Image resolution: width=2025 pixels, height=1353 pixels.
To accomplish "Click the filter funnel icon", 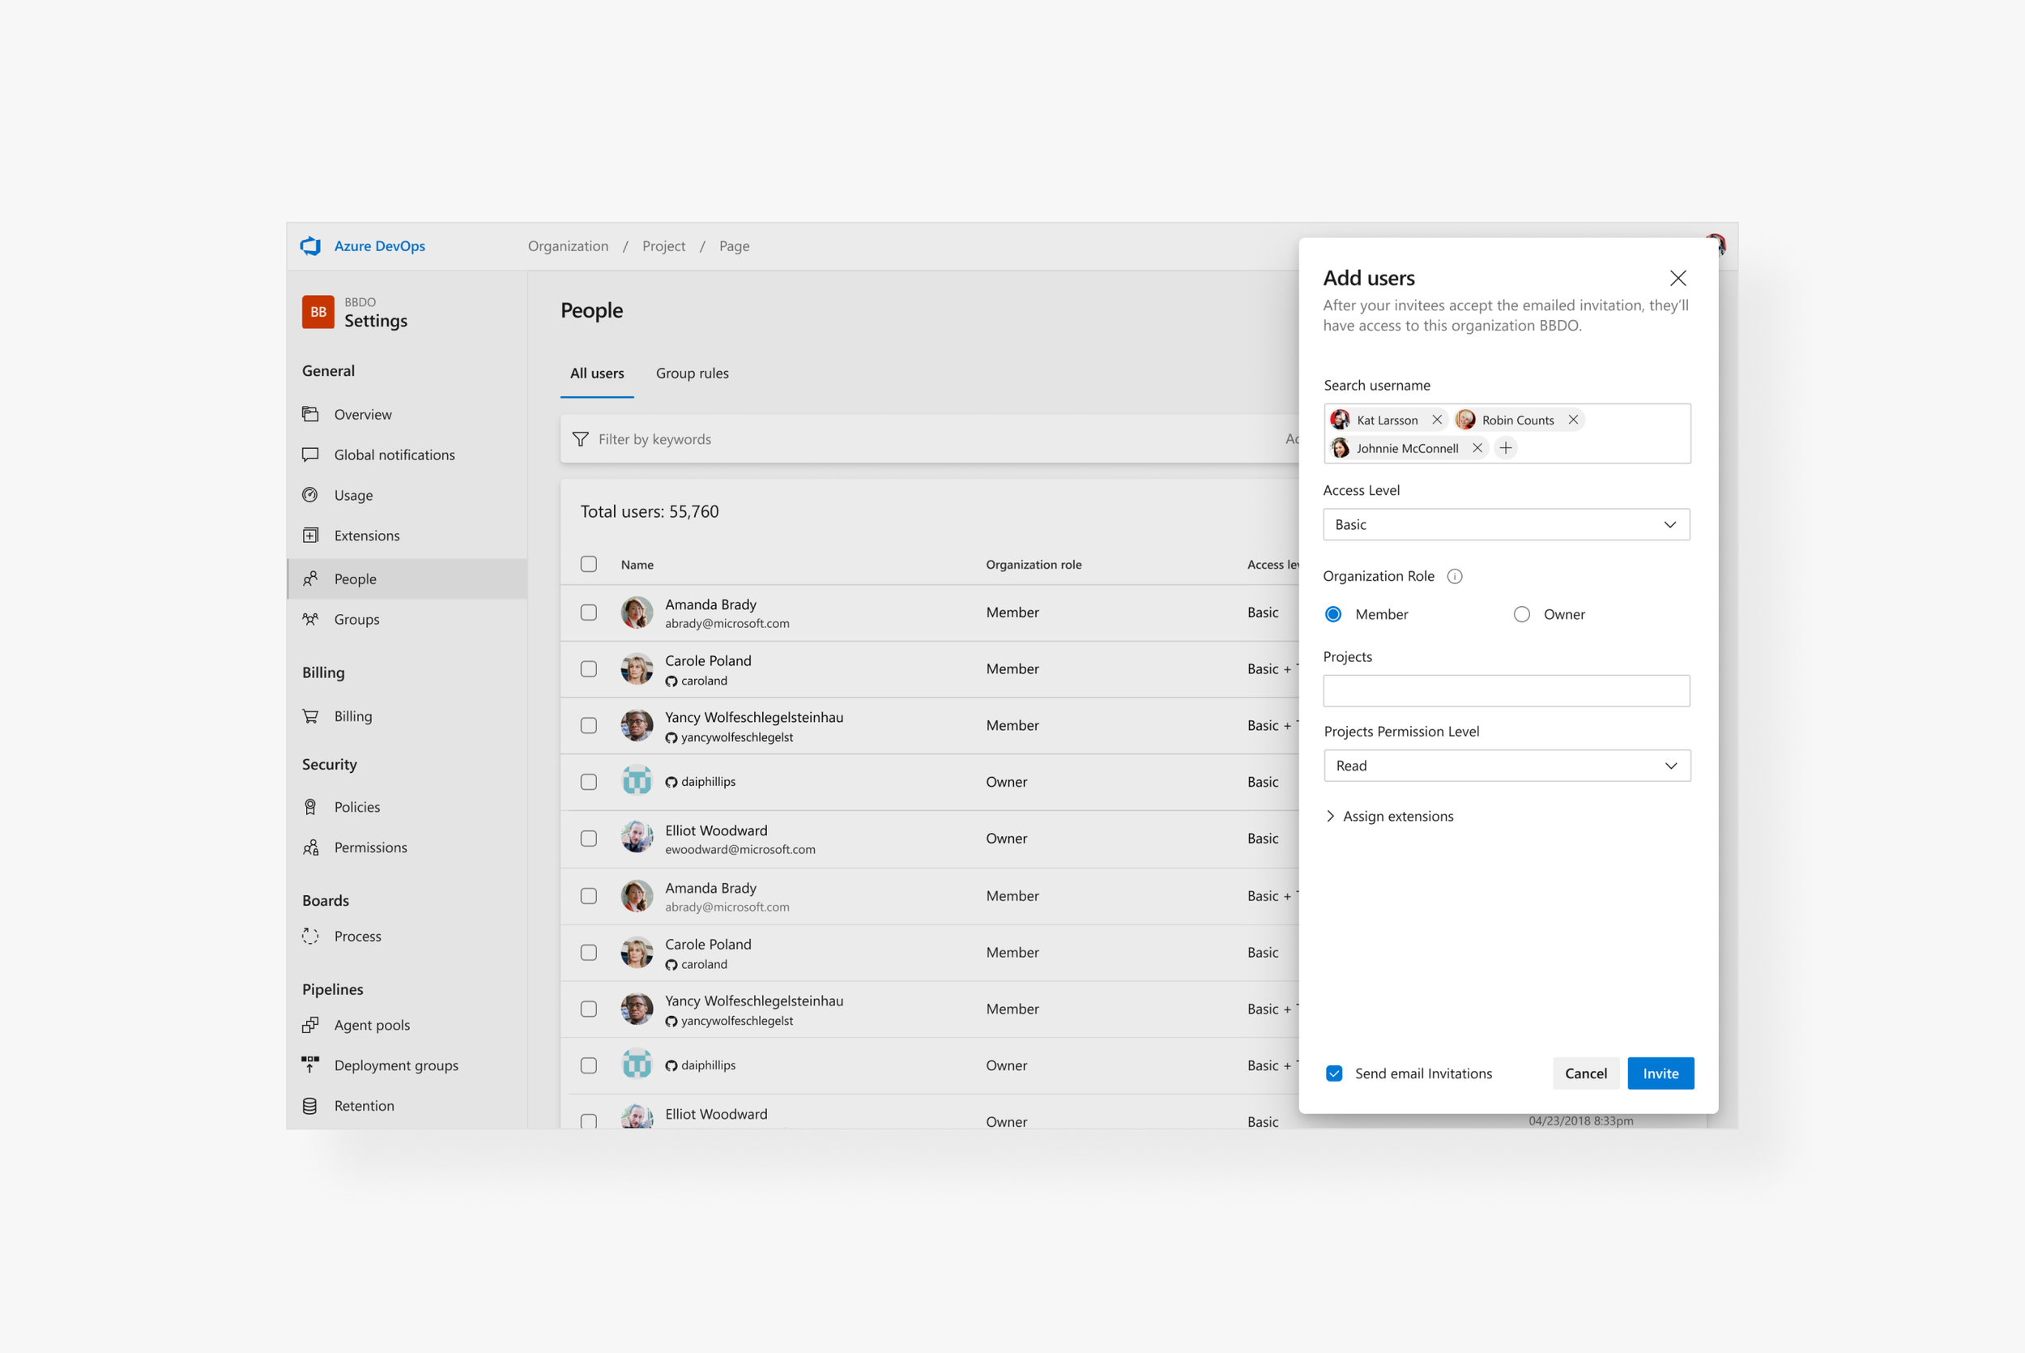I will pos(581,439).
